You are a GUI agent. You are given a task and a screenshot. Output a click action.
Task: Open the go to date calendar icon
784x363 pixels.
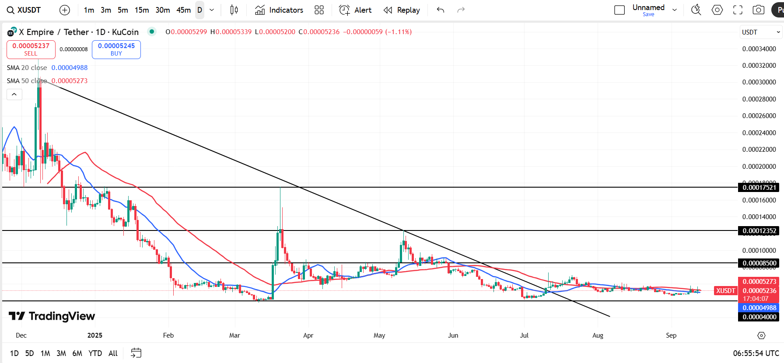click(136, 353)
